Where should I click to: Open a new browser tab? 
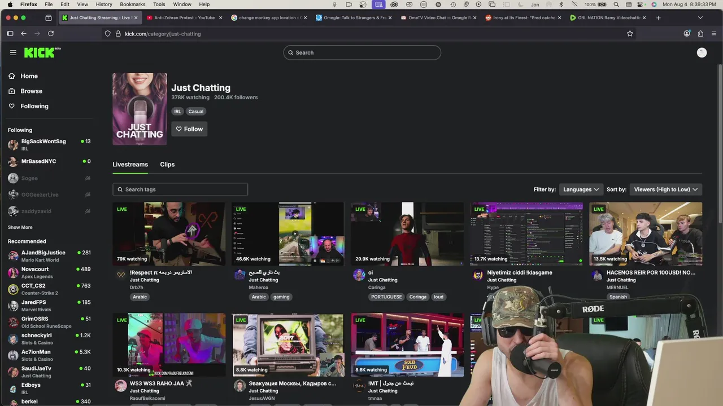[x=658, y=17]
